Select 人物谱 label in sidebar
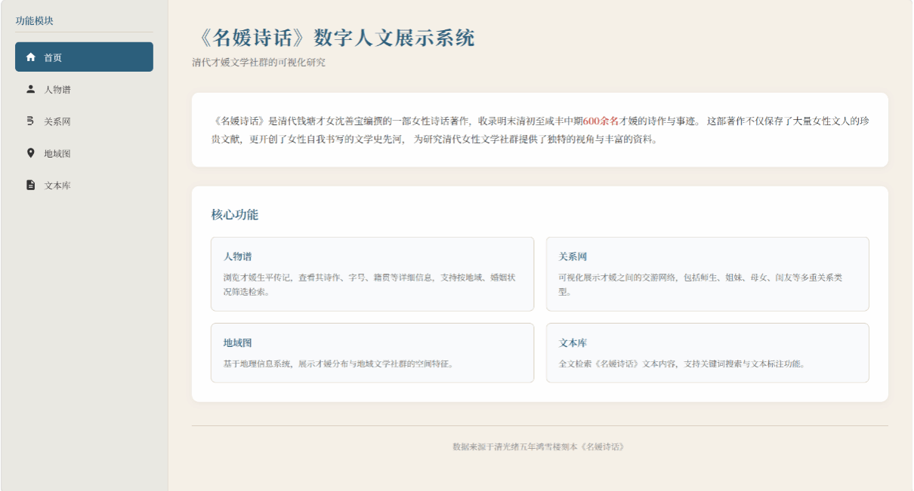Viewport: 914px width, 491px height. point(57,90)
